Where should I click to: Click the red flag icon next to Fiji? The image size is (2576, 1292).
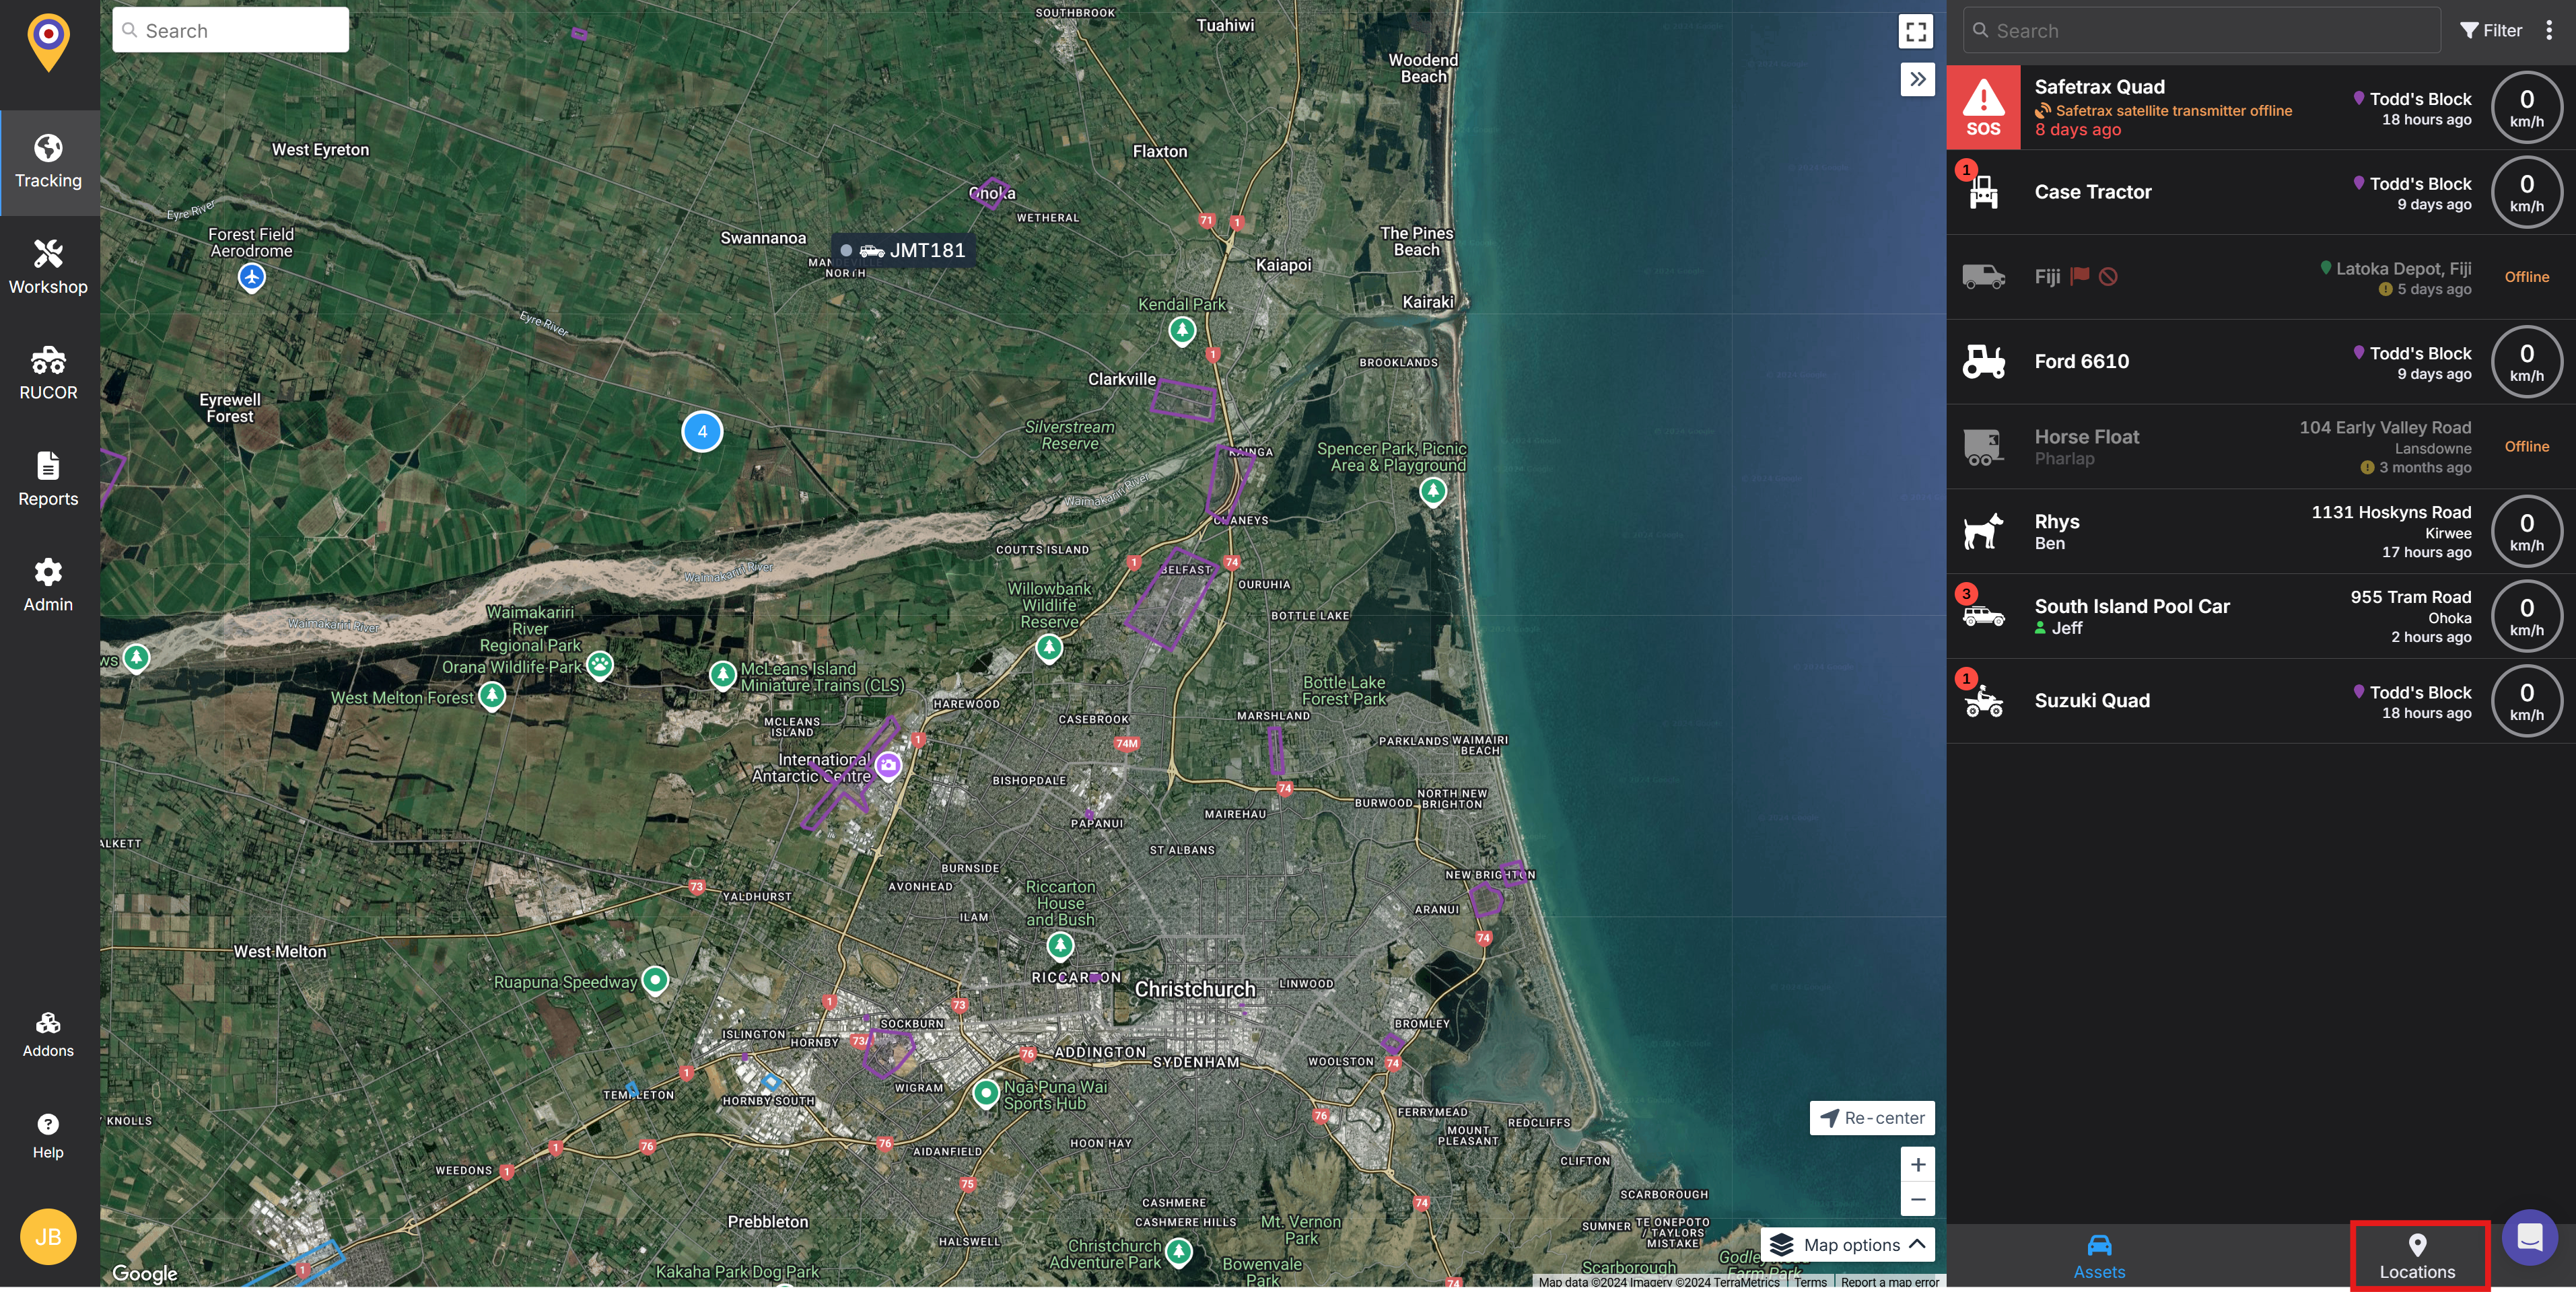pos(2080,276)
